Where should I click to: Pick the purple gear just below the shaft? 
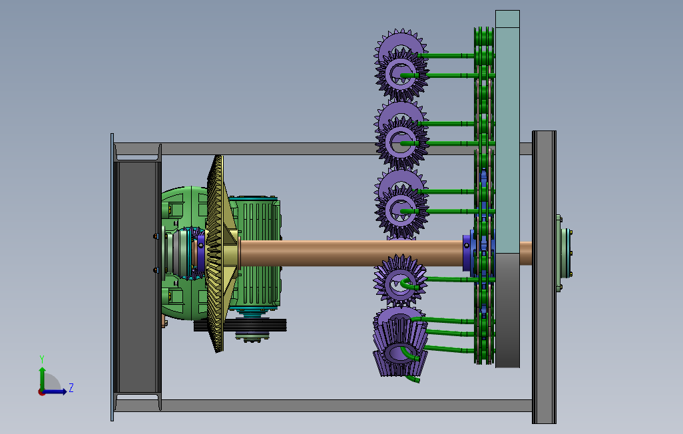coord(400,281)
